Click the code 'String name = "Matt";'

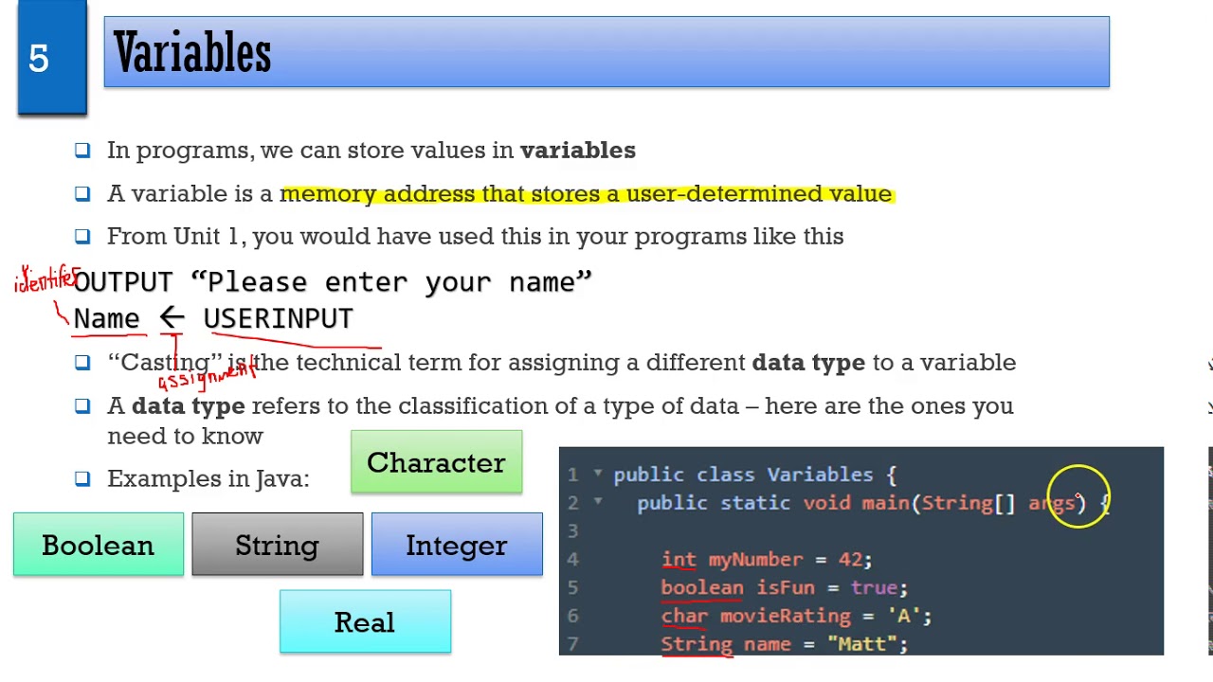tap(785, 644)
